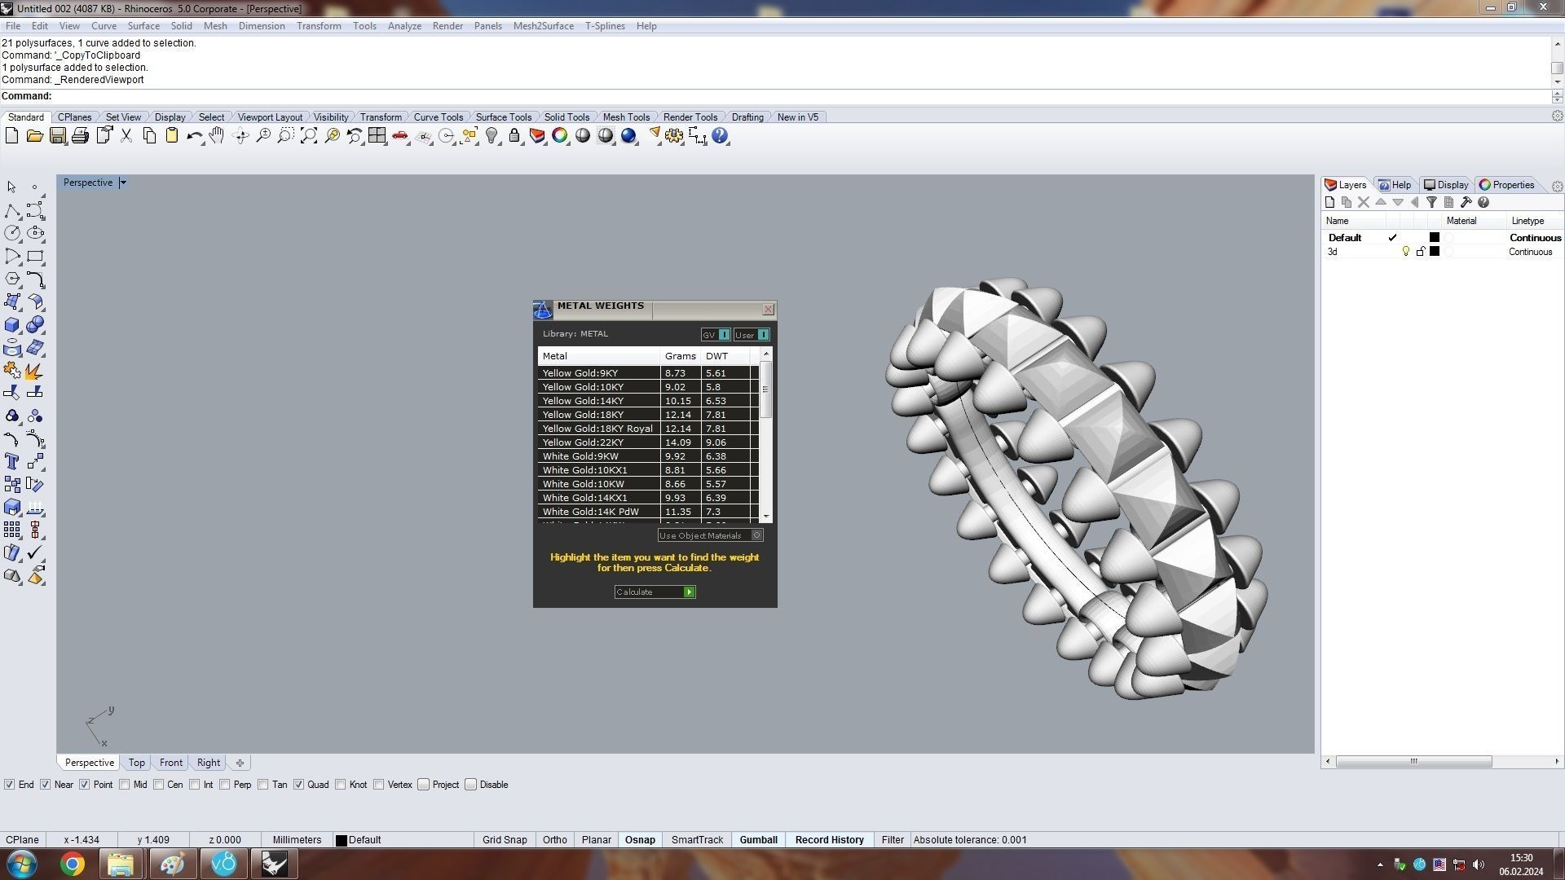Screen dimensions: 1565x880
Task: Enable the Project osnap checkbox
Action: pos(424,785)
